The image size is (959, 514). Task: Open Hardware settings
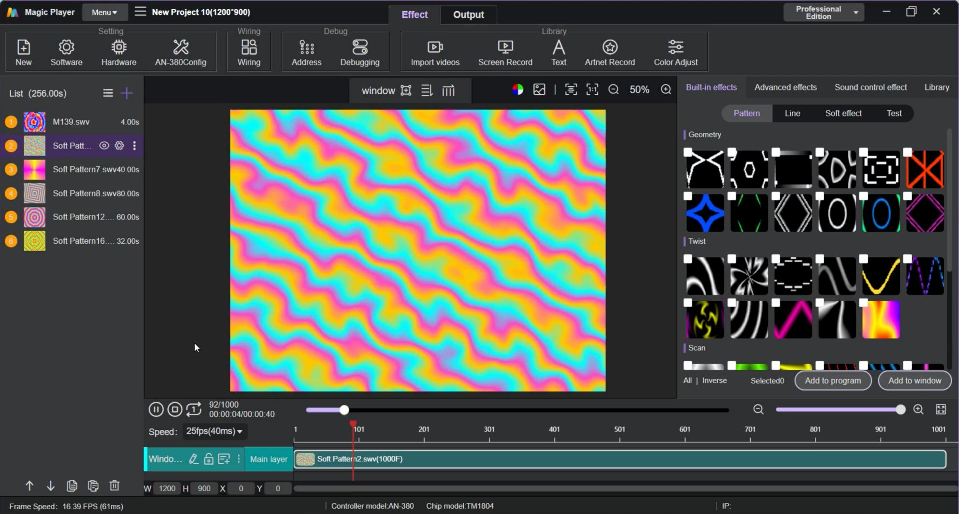118,52
